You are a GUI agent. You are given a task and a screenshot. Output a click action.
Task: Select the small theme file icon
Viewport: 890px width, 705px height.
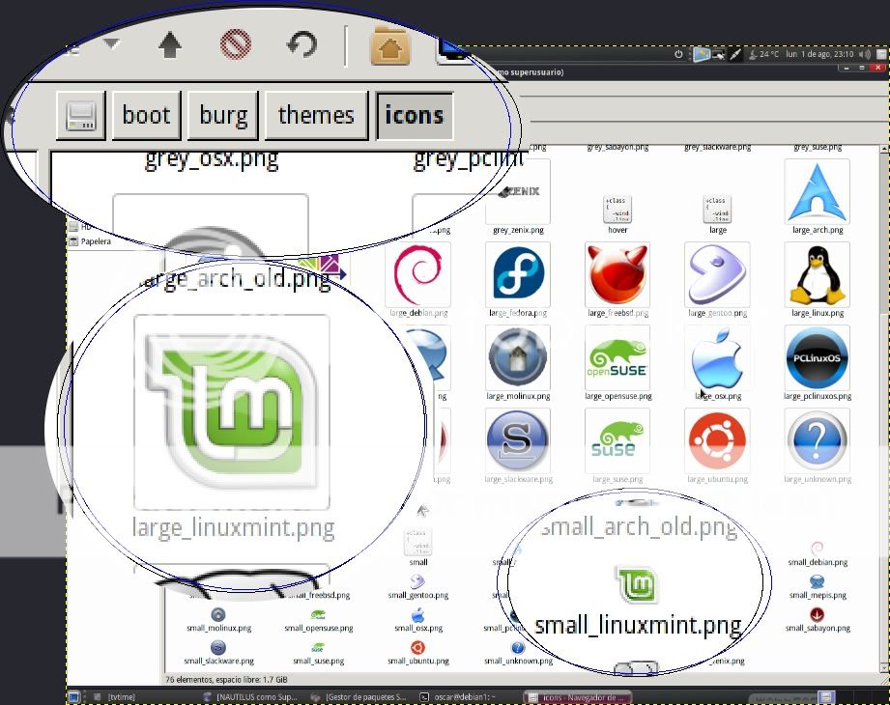point(417,542)
